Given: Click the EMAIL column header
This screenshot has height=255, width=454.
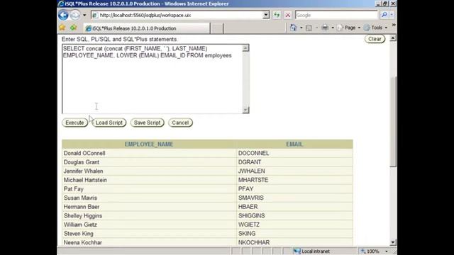Looking at the screenshot, I should (294, 144).
